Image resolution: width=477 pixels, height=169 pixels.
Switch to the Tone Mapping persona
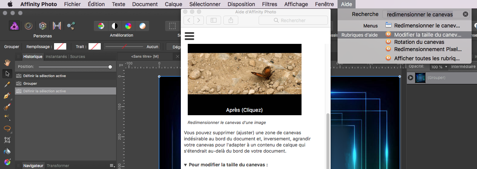point(57,26)
